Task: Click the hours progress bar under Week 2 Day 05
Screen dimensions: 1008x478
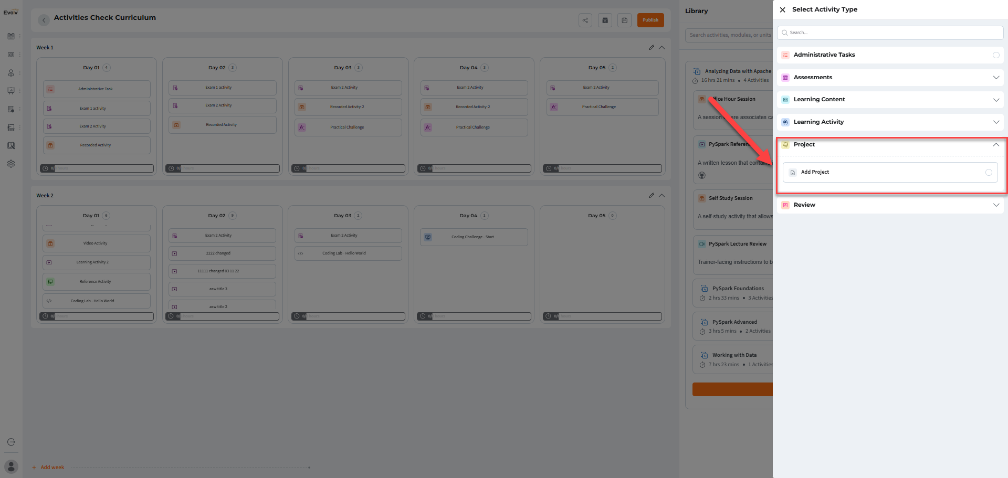Action: [602, 316]
